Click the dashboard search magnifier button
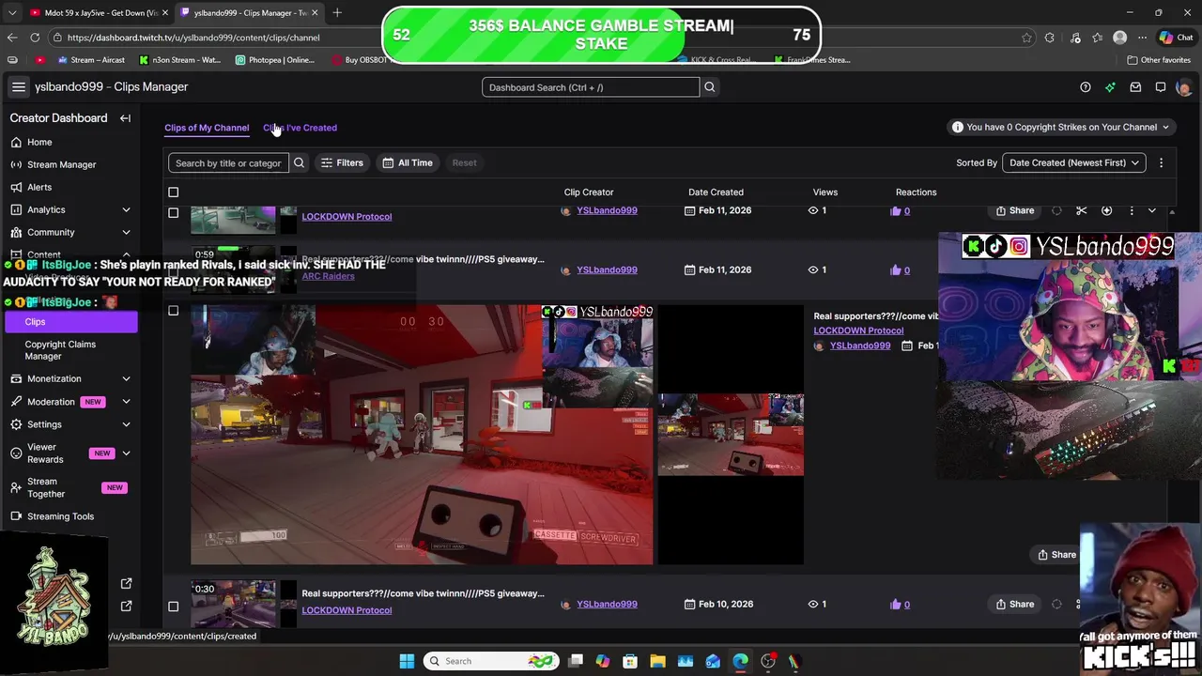 tap(710, 87)
